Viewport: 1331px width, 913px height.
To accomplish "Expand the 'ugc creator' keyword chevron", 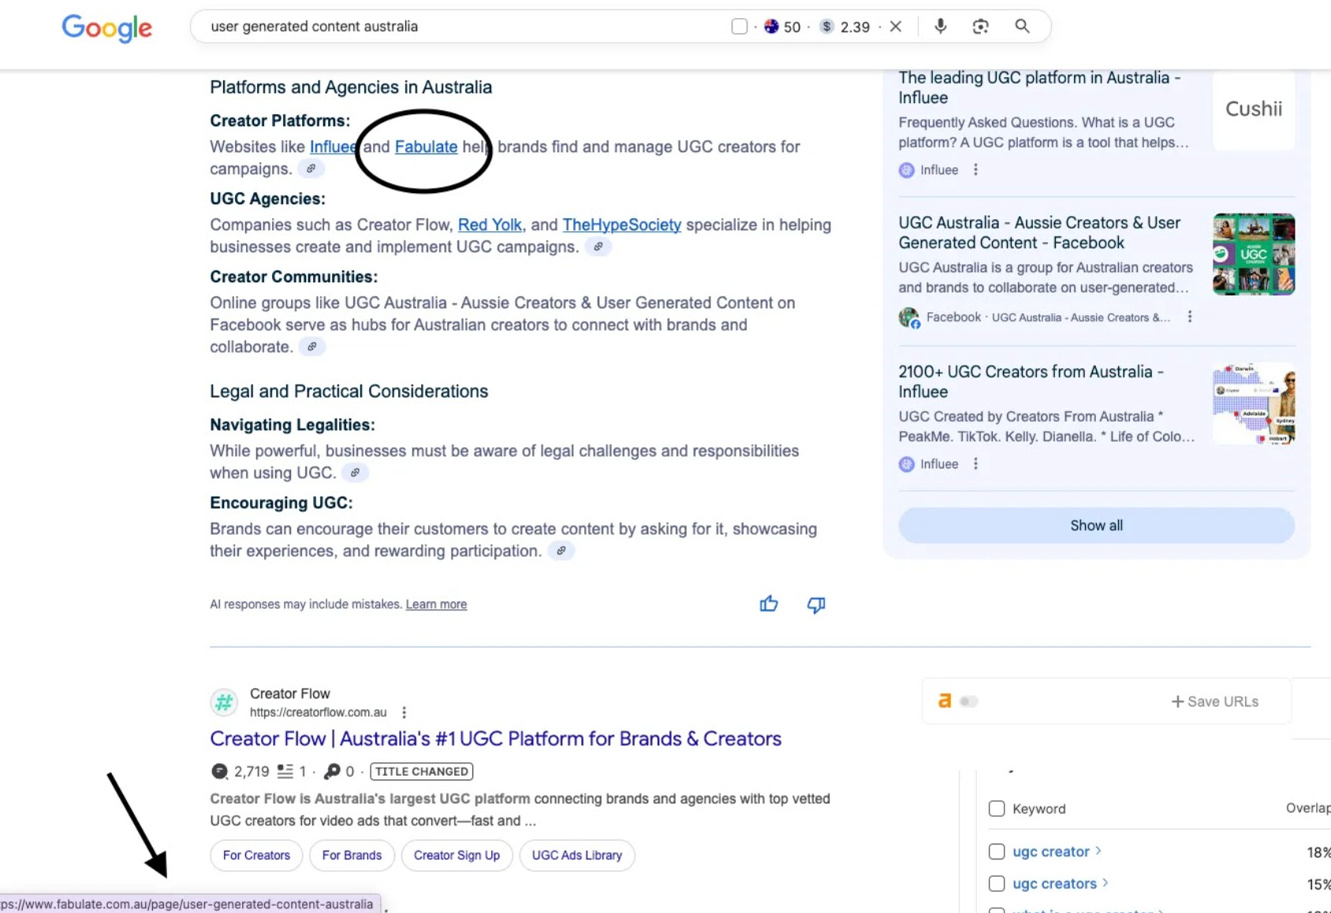I will pos(1098,851).
